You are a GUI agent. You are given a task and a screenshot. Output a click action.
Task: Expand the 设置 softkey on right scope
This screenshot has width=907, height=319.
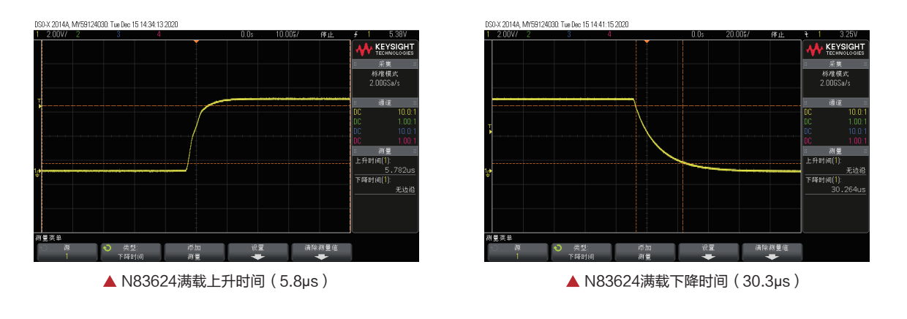pos(708,252)
